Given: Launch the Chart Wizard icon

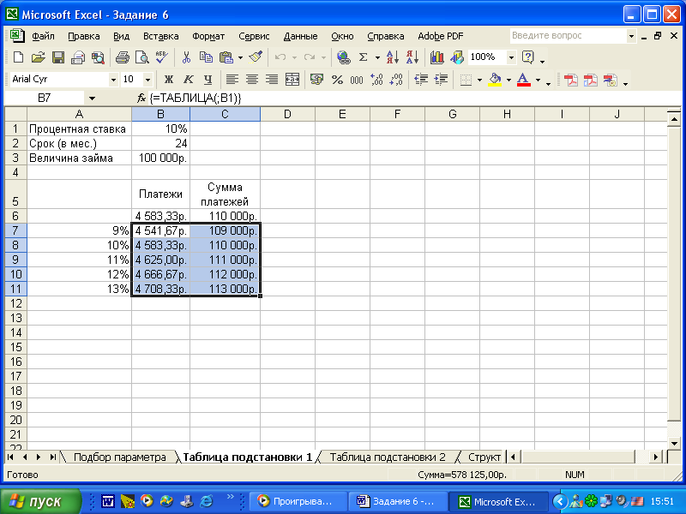Looking at the screenshot, I should pos(436,57).
